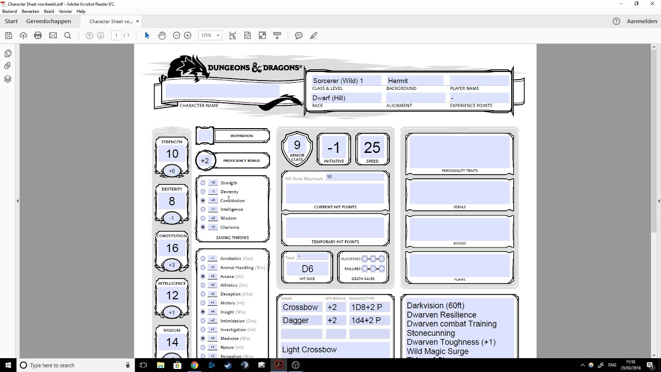
Task: Open the Help menu
Action: (x=81, y=11)
